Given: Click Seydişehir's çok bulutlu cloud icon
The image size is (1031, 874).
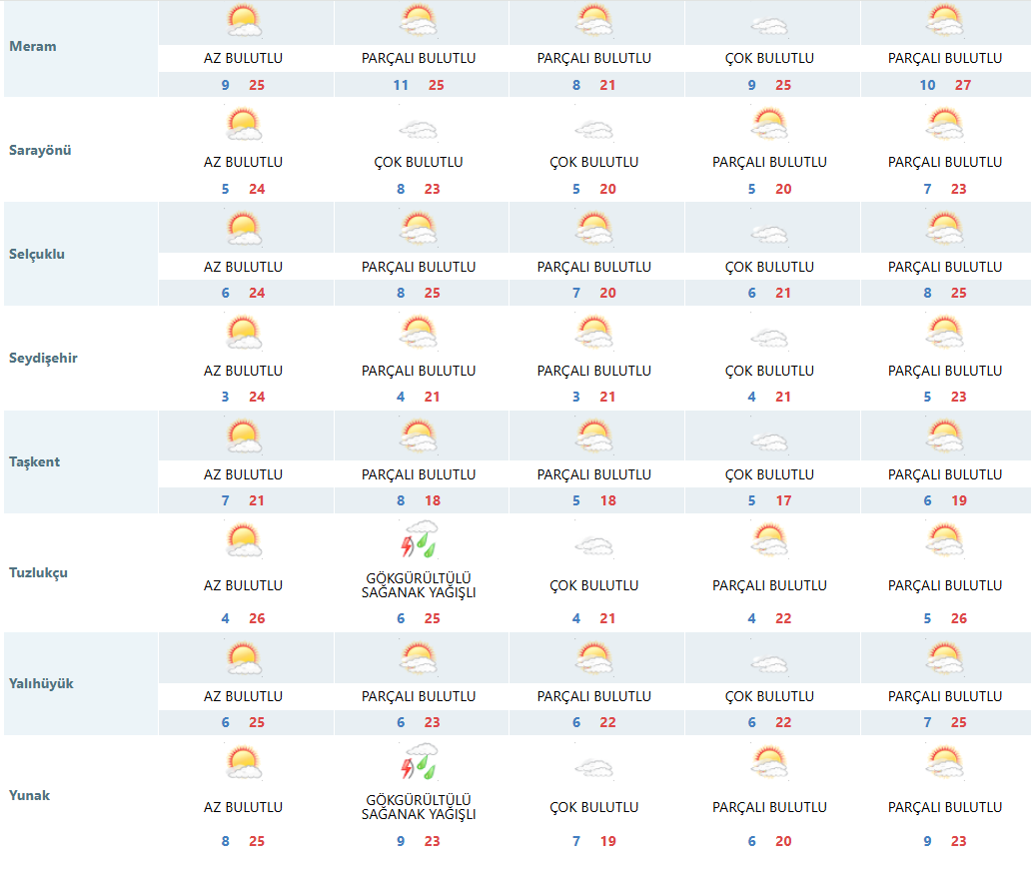Looking at the screenshot, I should (769, 338).
